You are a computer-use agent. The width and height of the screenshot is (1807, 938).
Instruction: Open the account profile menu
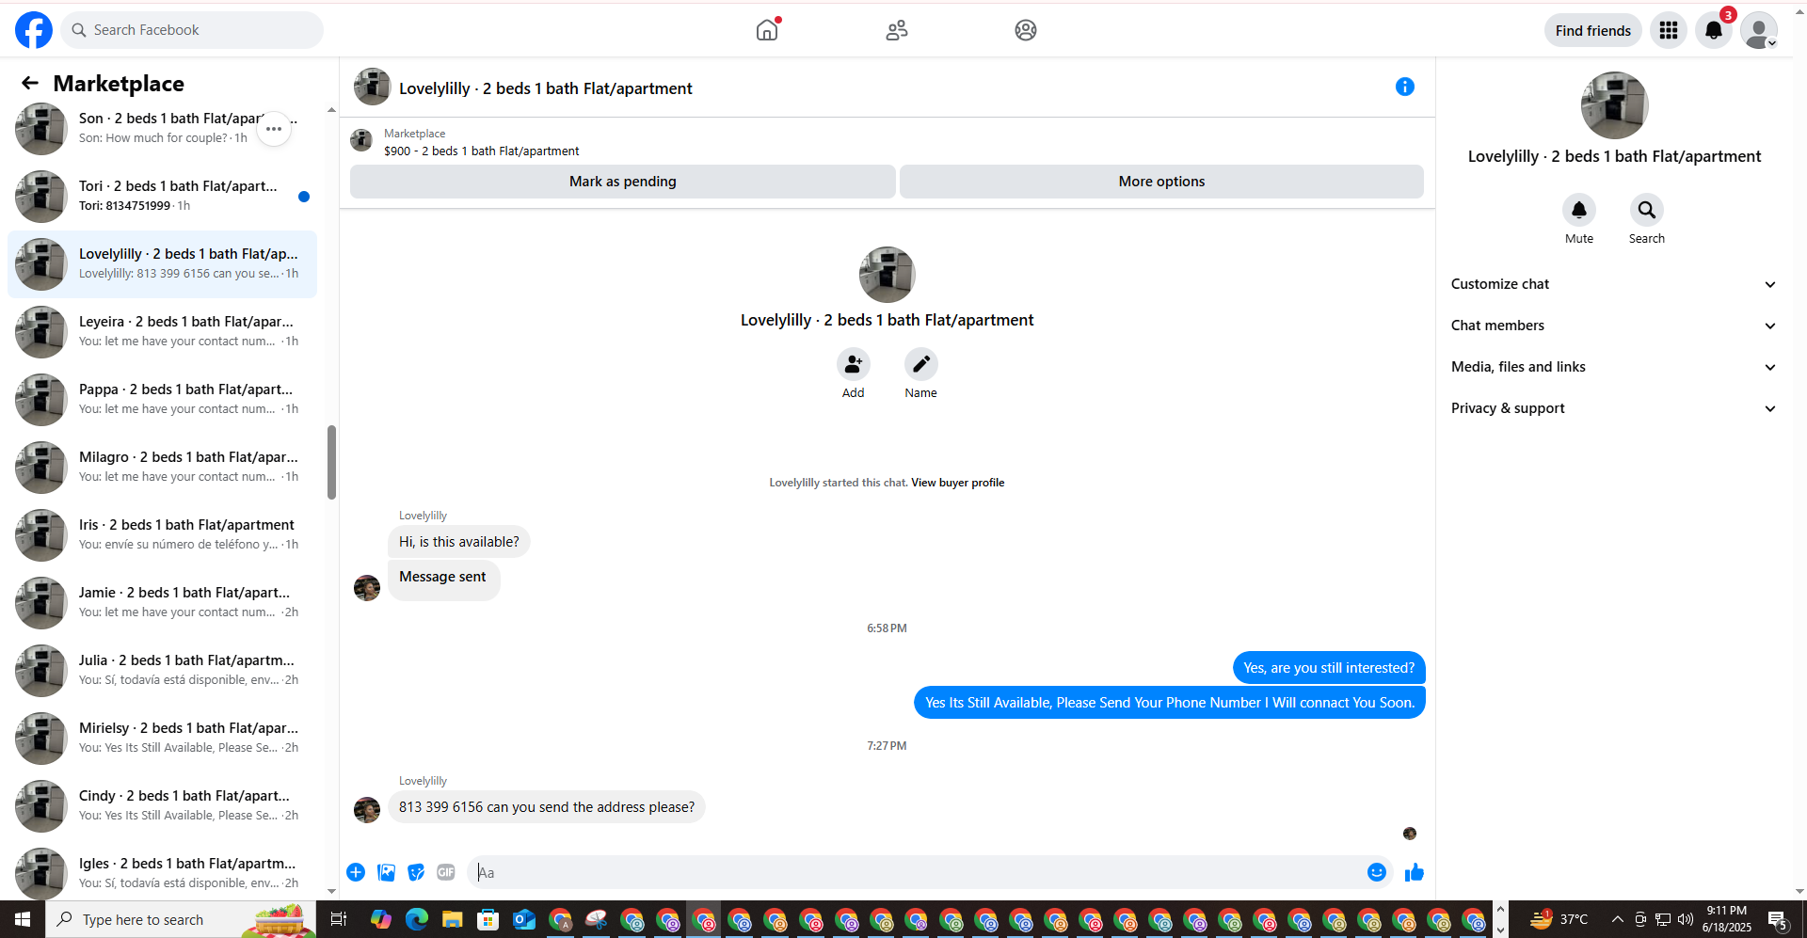pyautogui.click(x=1759, y=30)
